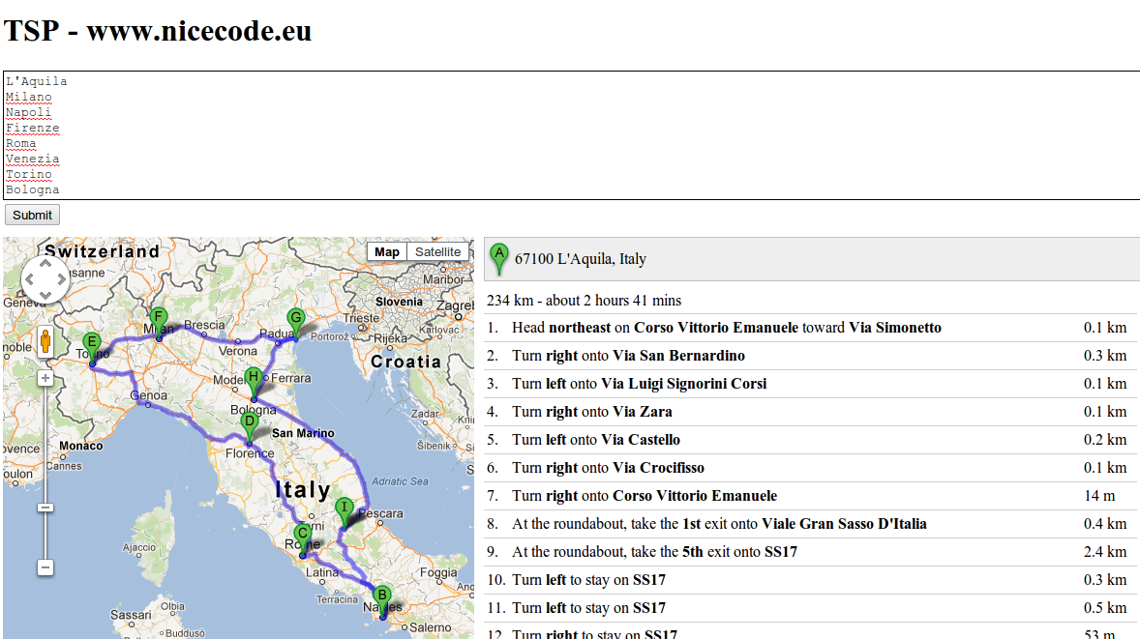Select step 8 Viale Gran Sasso D'Italia
The width and height of the screenshot is (1140, 639).
[812, 524]
